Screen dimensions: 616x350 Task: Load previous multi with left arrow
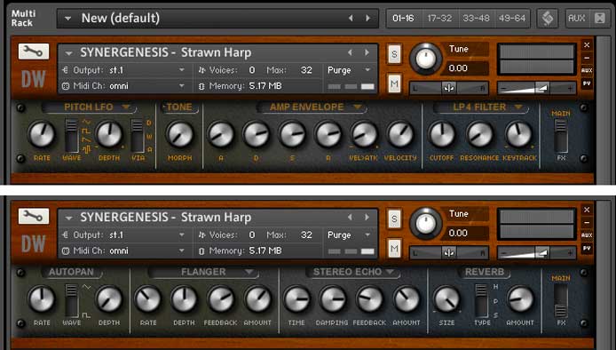pyautogui.click(x=351, y=18)
